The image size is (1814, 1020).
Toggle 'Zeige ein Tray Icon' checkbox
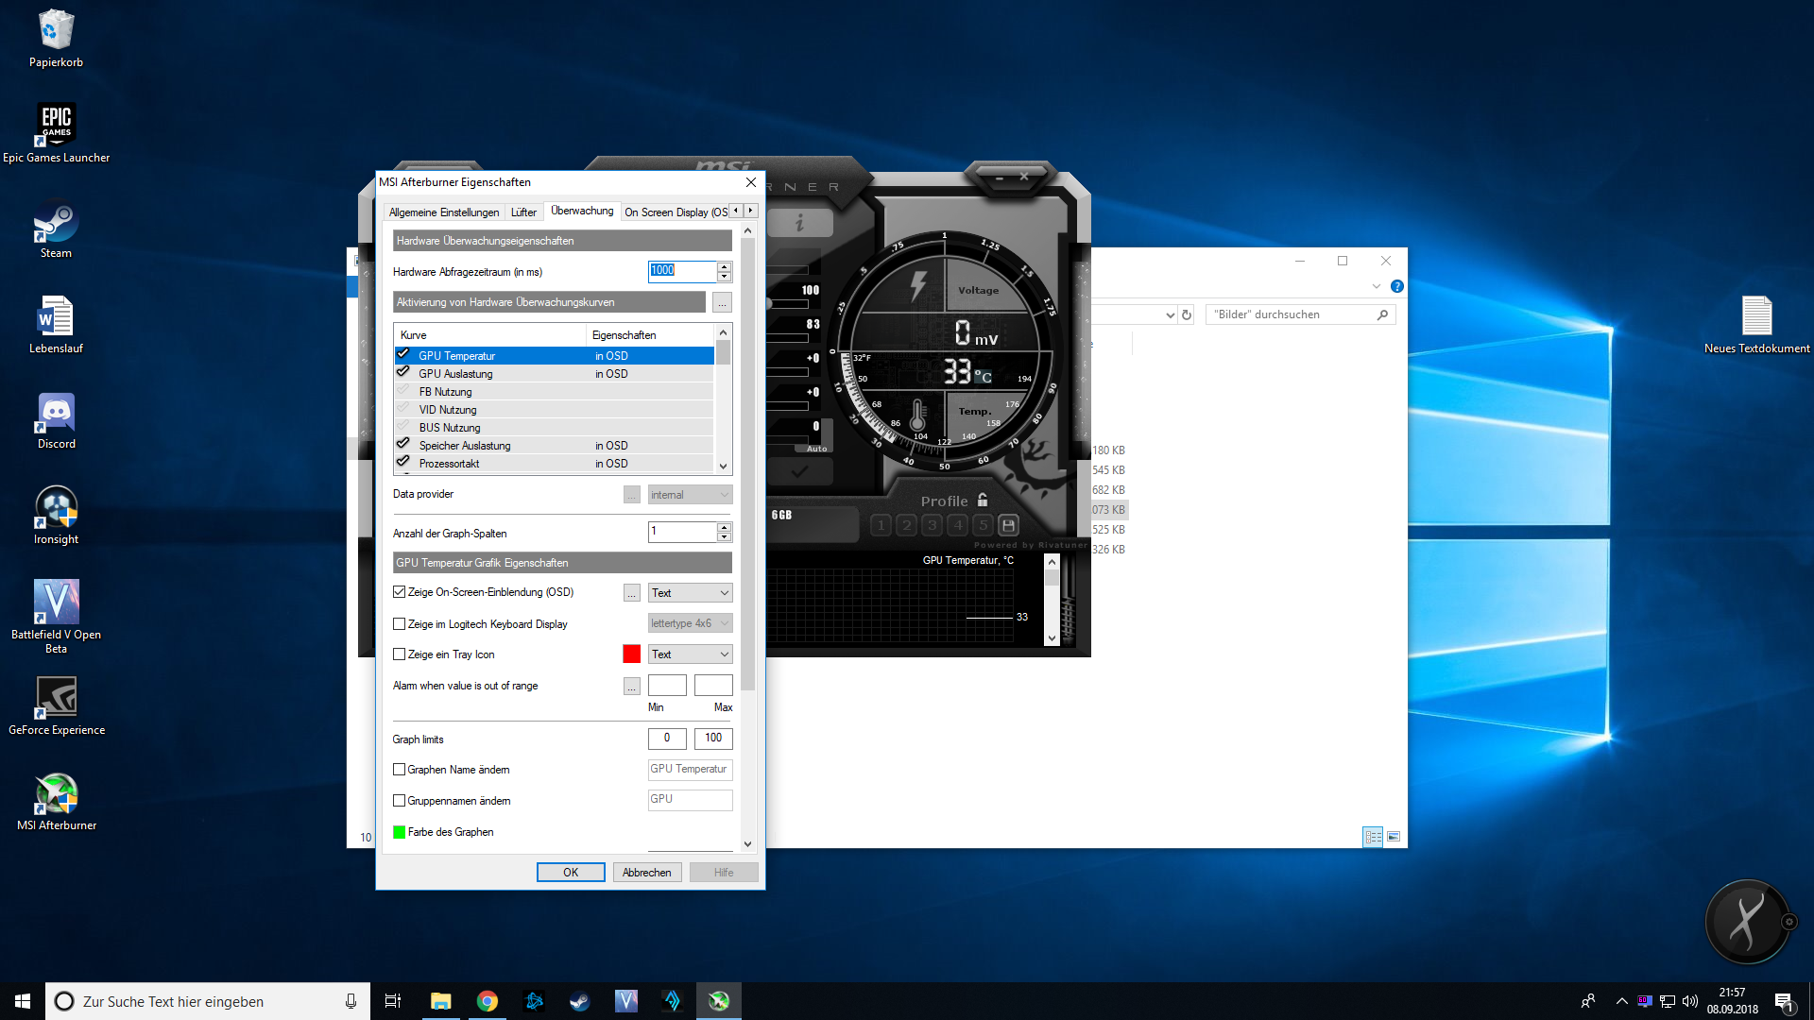[x=399, y=654]
